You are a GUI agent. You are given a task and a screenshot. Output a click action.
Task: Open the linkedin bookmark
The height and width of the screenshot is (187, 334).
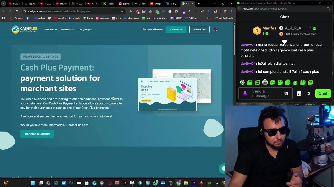75,18
